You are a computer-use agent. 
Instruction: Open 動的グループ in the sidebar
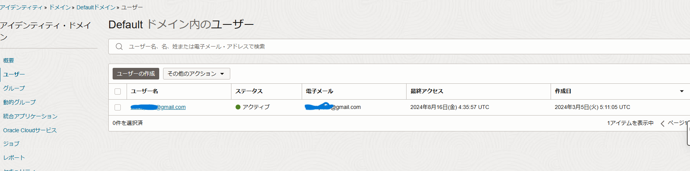pos(19,102)
